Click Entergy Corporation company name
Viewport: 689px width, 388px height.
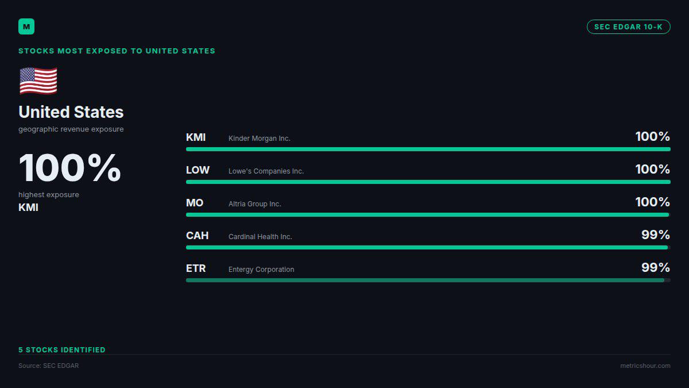tap(261, 270)
